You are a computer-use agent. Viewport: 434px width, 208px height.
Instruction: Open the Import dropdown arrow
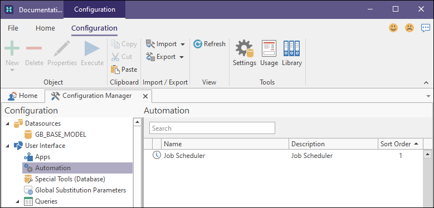click(183, 44)
